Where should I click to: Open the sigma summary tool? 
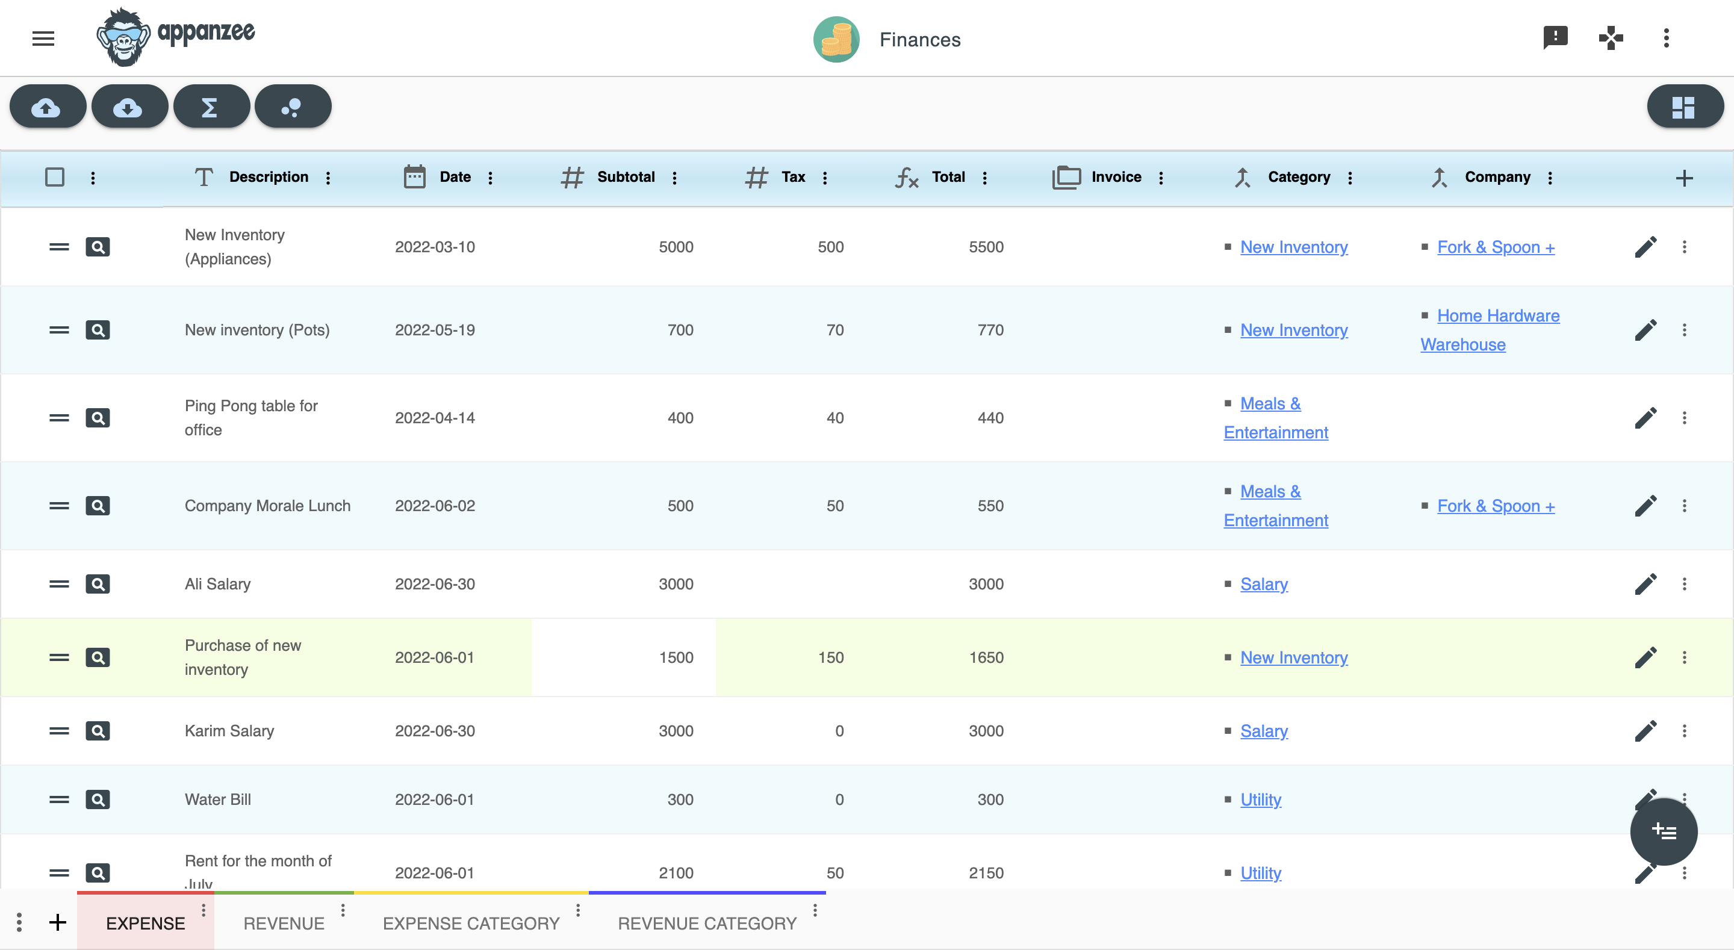click(210, 107)
